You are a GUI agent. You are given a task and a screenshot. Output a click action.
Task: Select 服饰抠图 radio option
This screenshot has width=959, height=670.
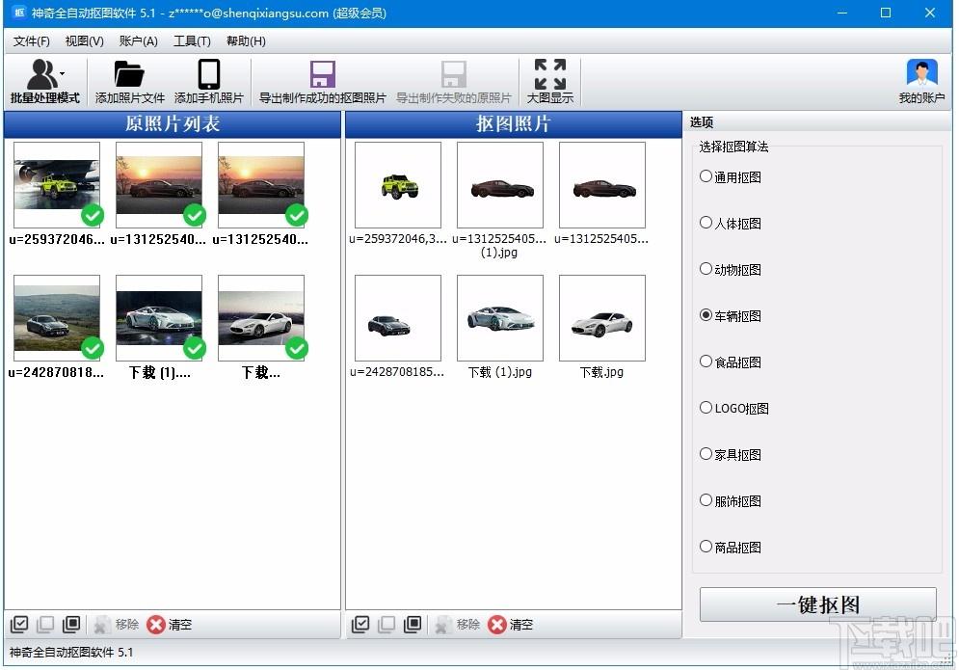tap(706, 500)
